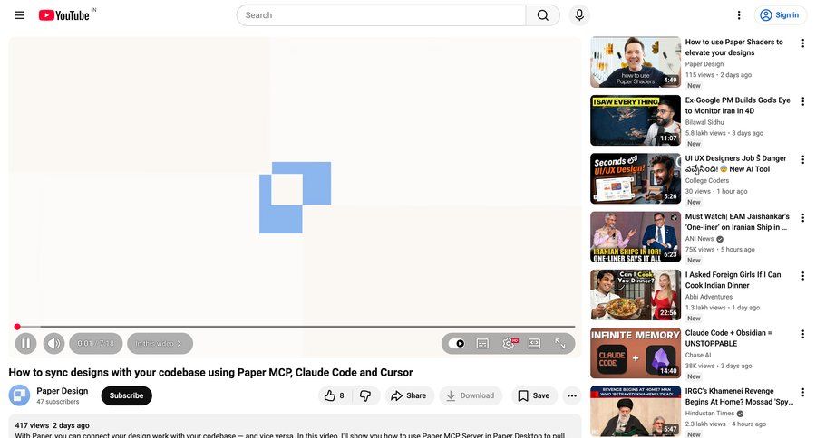This screenshot has height=438, width=816.
Task: Open the hamburger guide menu
Action: pos(19,15)
